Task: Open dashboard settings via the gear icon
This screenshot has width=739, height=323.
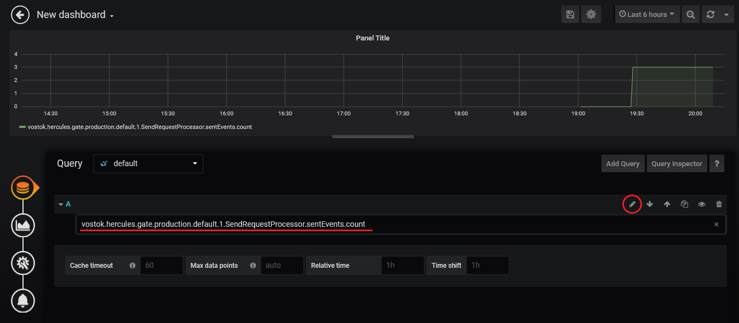Action: coord(591,14)
